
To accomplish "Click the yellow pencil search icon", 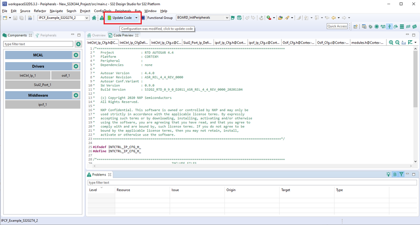I will (x=287, y=18).
